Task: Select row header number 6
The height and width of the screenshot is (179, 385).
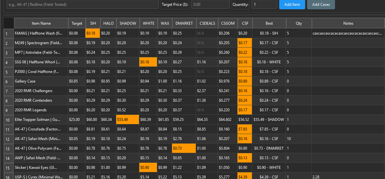Action: [9, 81]
